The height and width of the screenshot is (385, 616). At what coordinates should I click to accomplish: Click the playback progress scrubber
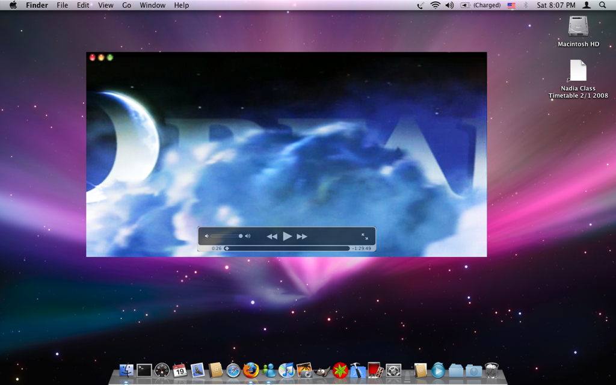[227, 248]
